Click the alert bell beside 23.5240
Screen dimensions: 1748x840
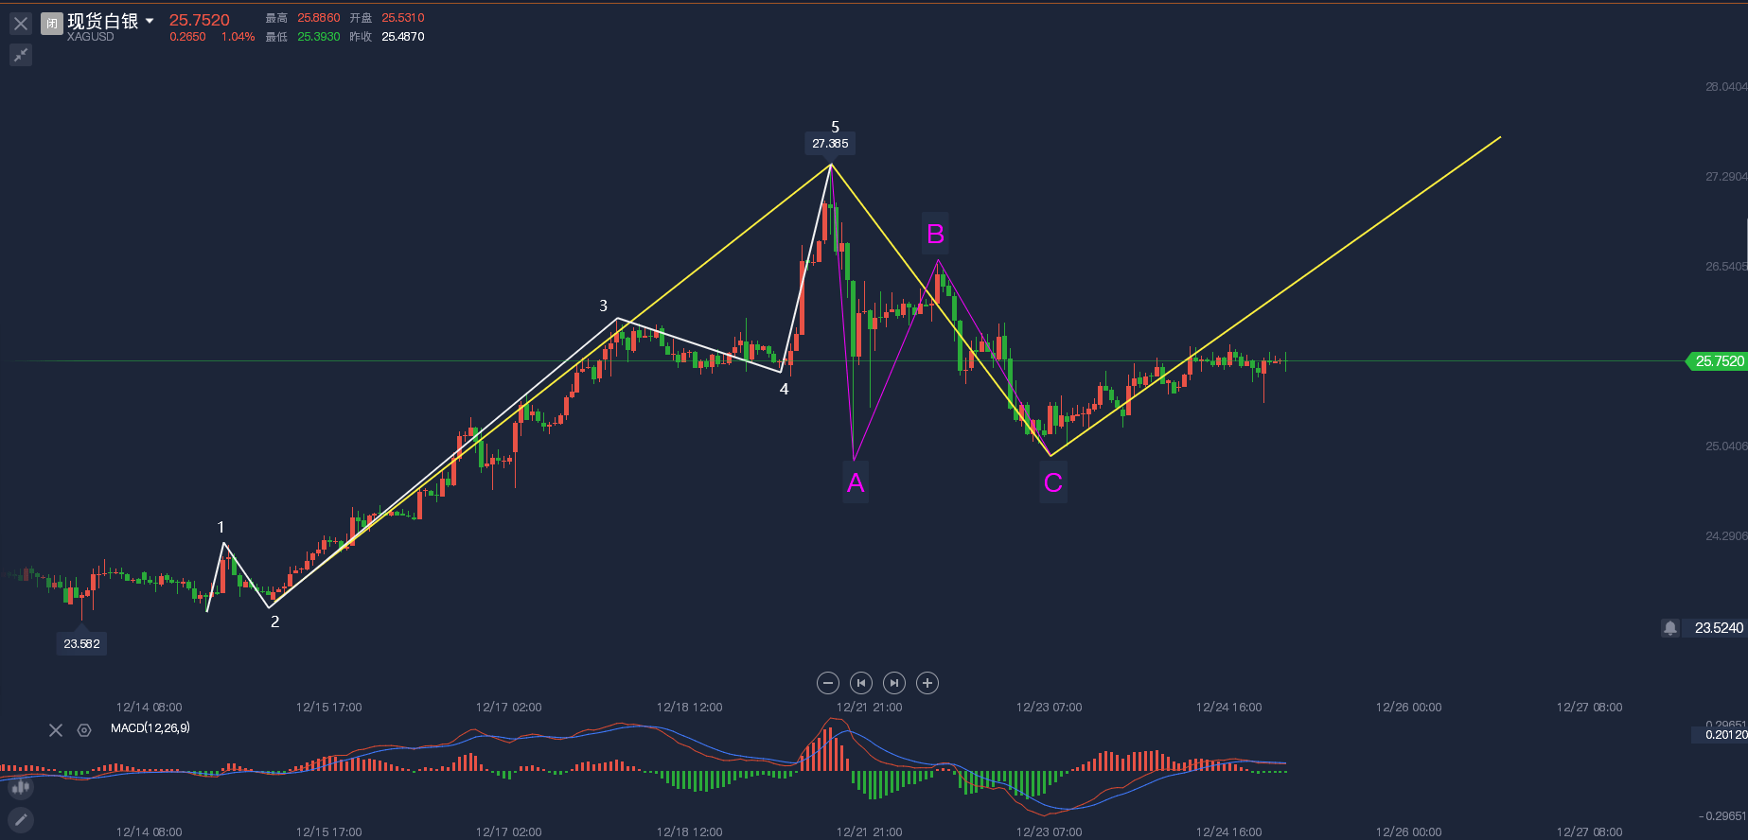(1670, 628)
